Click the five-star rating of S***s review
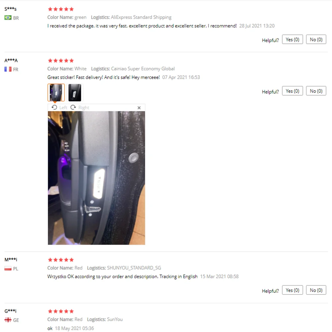This screenshot has width=332, height=332. tap(61, 9)
